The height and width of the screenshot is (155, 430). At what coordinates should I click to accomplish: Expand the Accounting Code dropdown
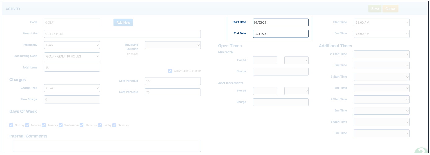coord(72,56)
